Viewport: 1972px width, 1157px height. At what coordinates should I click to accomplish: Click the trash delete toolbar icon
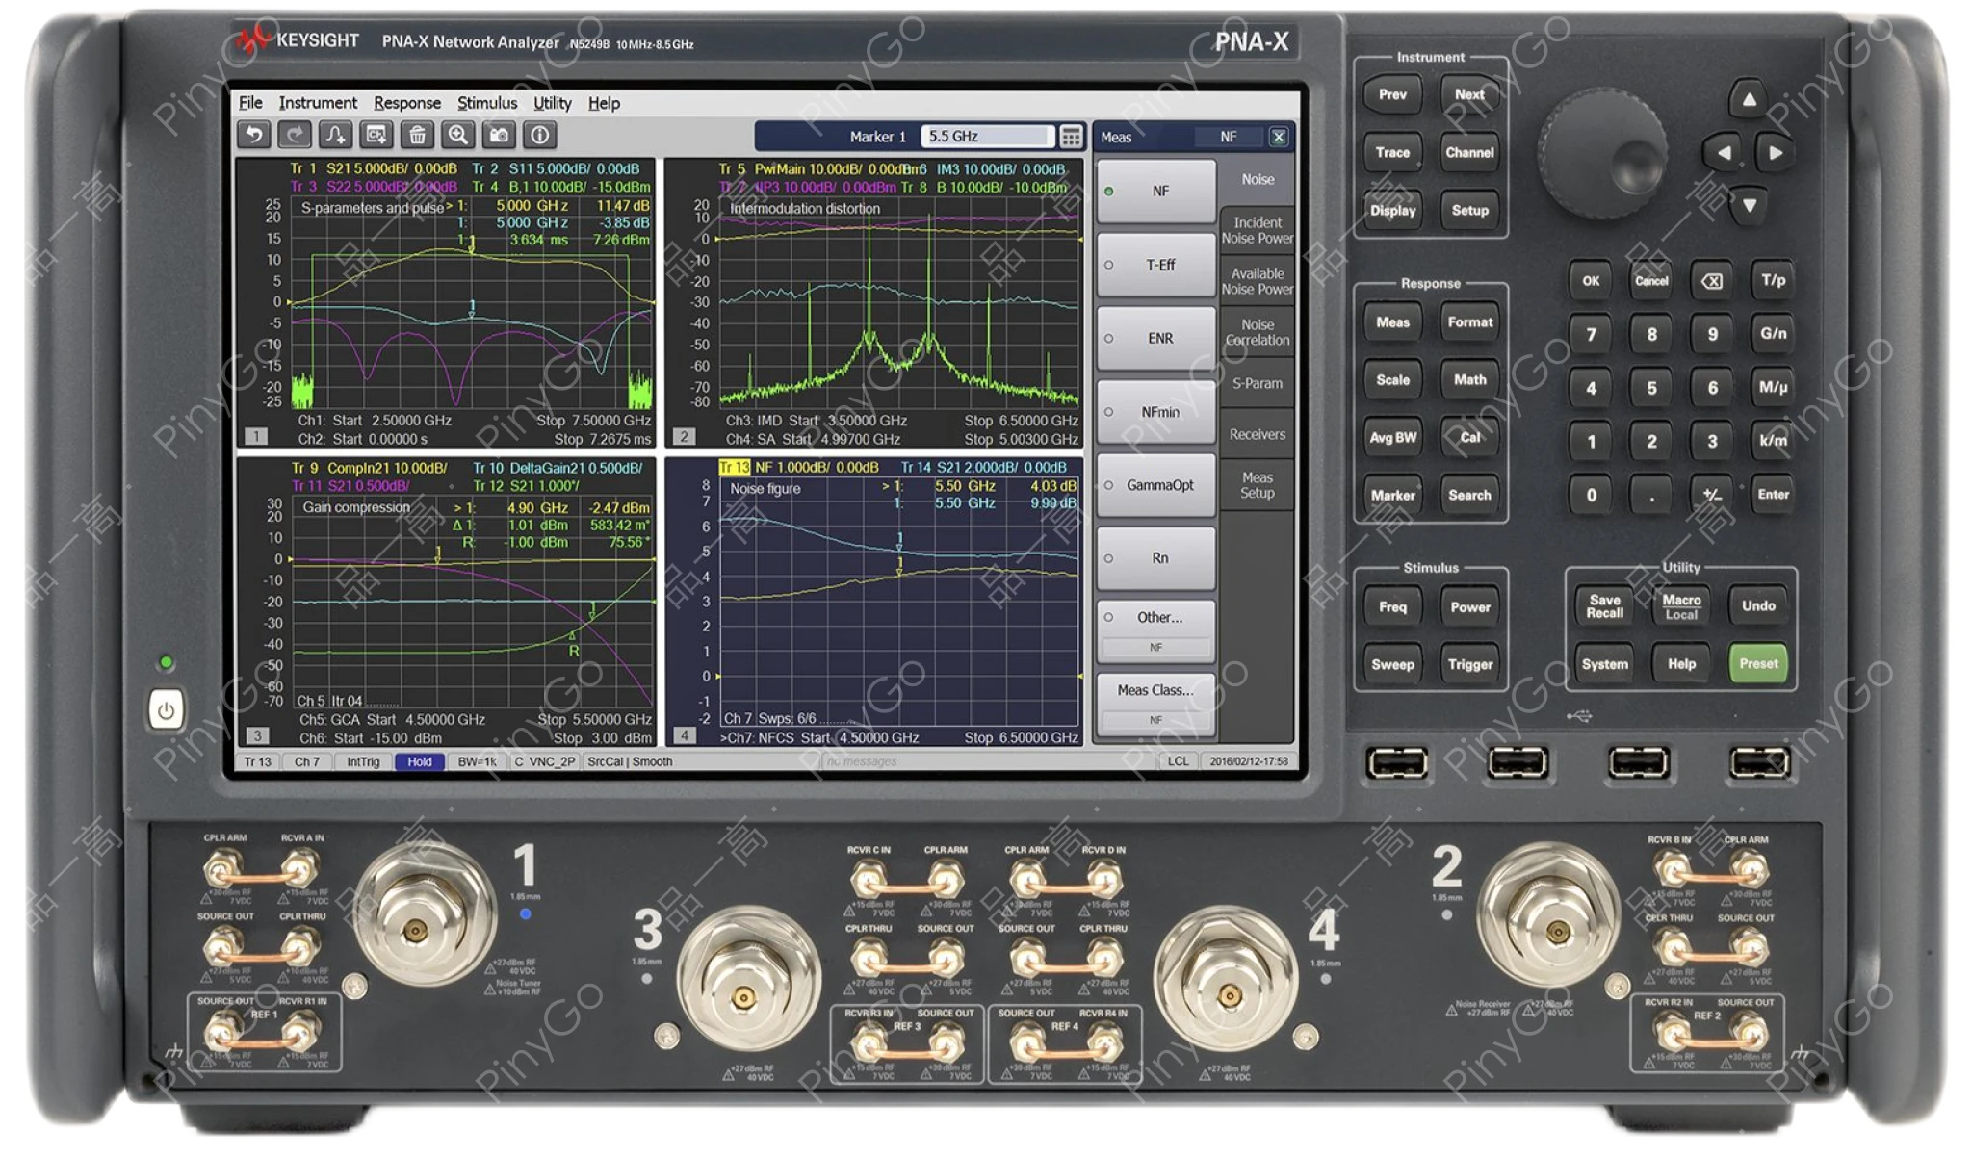(417, 135)
